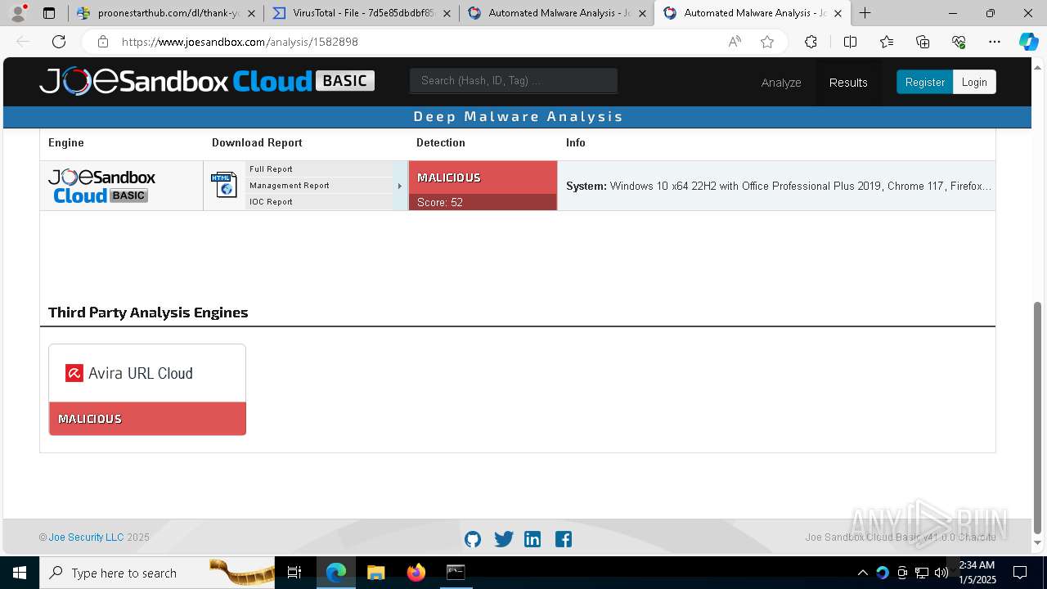Open the Windows Start menu

20,573
